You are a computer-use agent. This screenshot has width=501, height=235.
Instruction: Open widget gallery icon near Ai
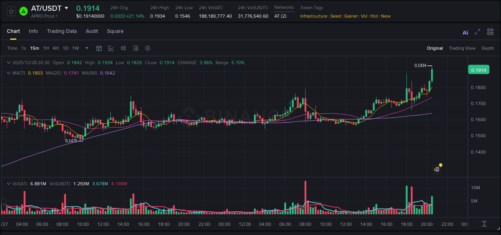(490, 32)
